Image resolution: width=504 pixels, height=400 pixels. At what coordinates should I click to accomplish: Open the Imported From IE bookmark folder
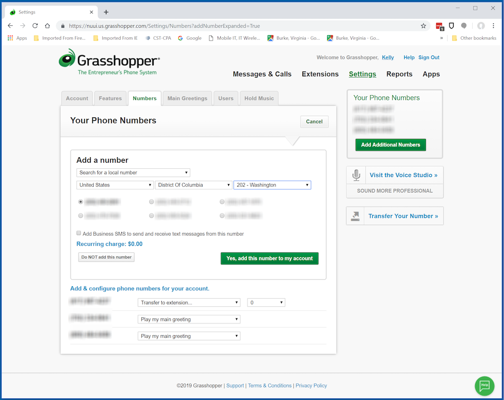(x=115, y=38)
